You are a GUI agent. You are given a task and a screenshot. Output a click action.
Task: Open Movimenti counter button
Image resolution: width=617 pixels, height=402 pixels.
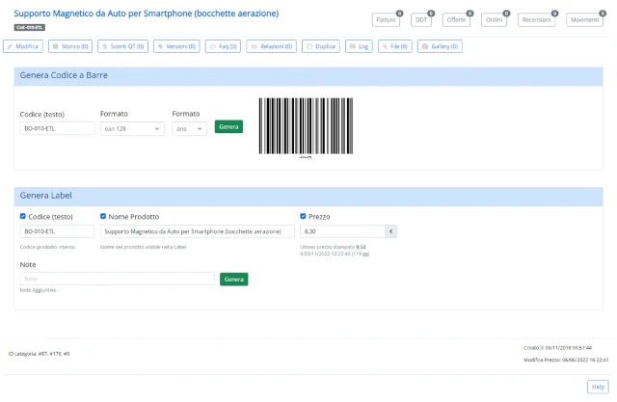(585, 20)
